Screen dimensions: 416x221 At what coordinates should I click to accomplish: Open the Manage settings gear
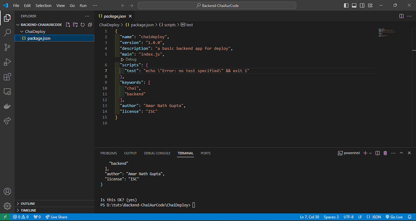click(x=7, y=205)
